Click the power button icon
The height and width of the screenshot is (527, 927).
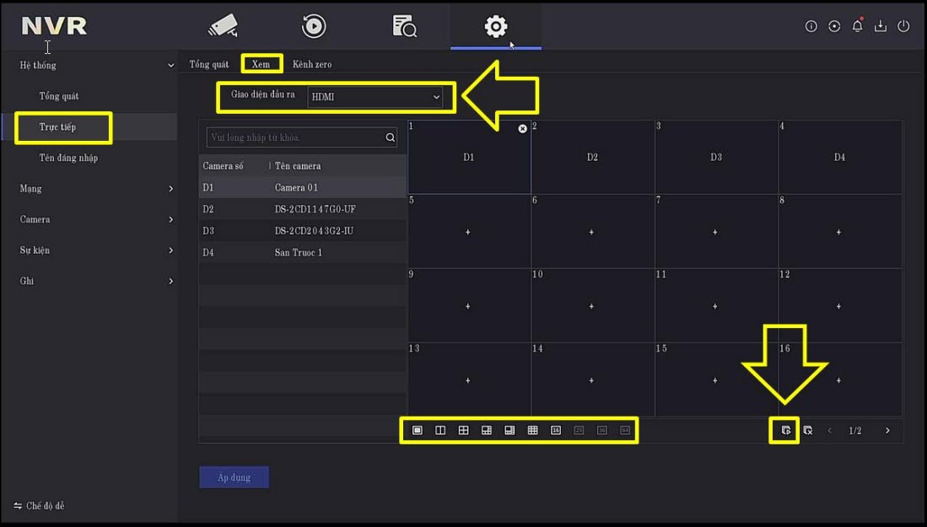[x=903, y=26]
